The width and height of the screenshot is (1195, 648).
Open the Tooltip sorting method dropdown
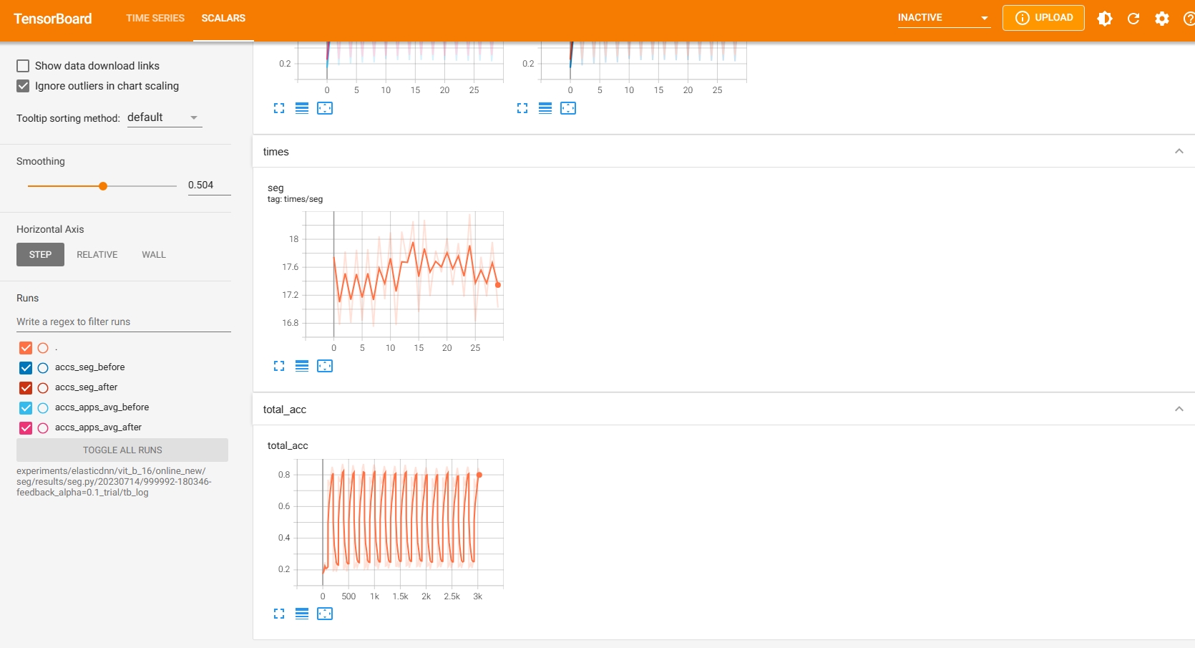pos(164,117)
